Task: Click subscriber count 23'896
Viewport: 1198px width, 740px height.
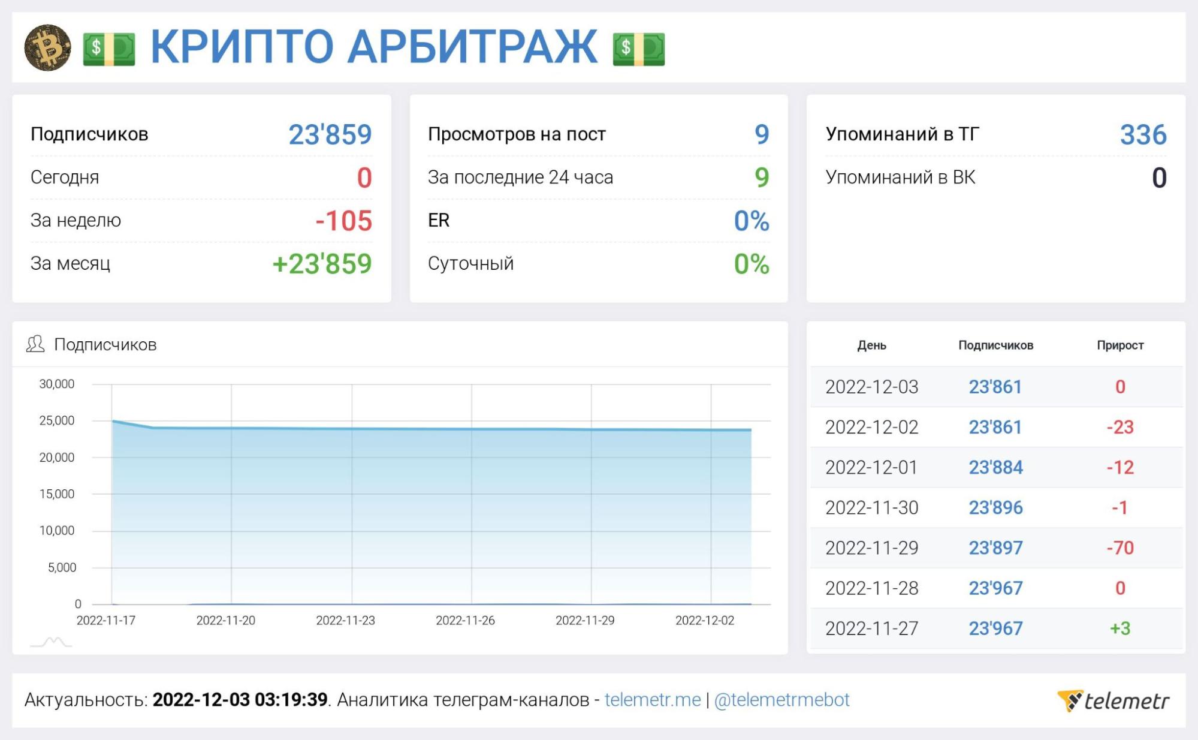Action: tap(996, 507)
